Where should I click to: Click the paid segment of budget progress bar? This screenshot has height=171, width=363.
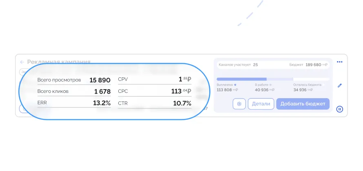tap(241, 79)
